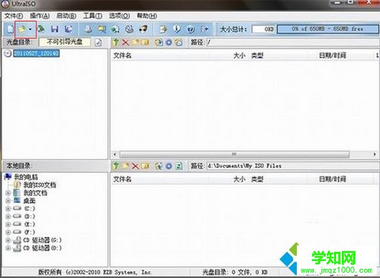
Task: Open the 操作(A) menu
Action: point(40,16)
